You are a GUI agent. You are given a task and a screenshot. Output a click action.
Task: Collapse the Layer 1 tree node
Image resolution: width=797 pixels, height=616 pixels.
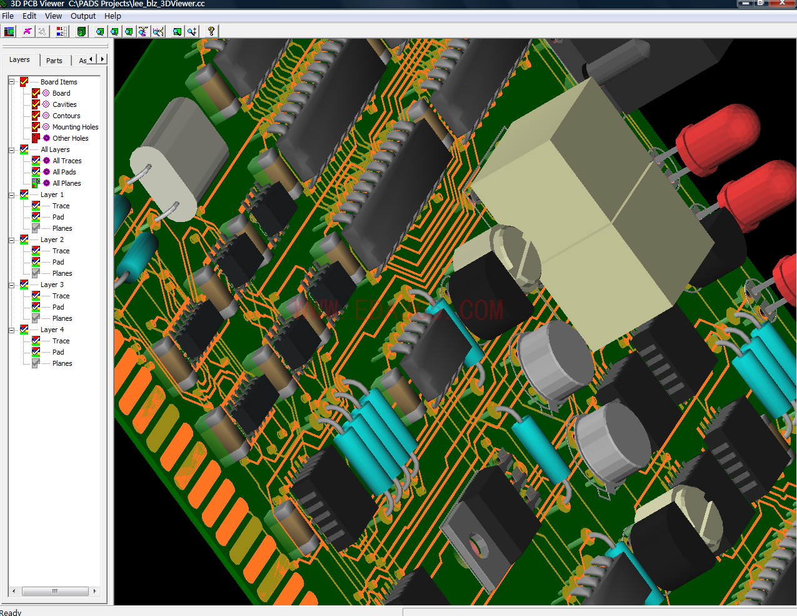(11, 195)
